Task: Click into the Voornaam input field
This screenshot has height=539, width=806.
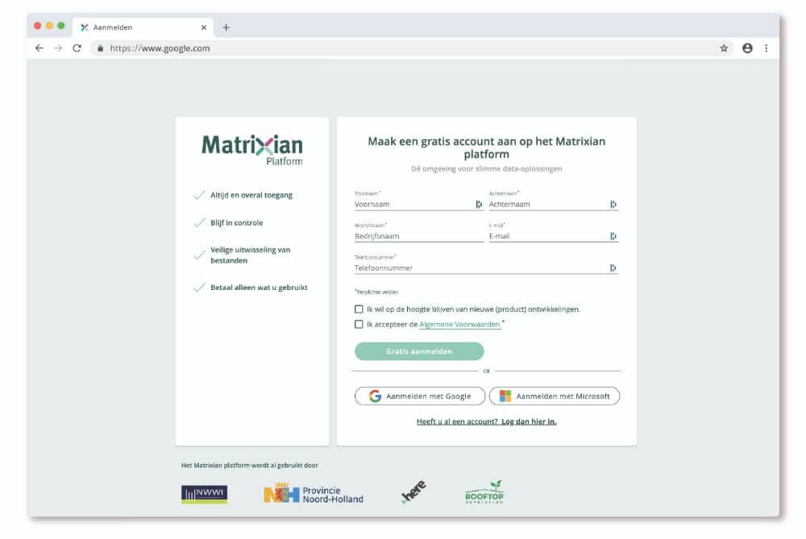Action: tap(419, 205)
